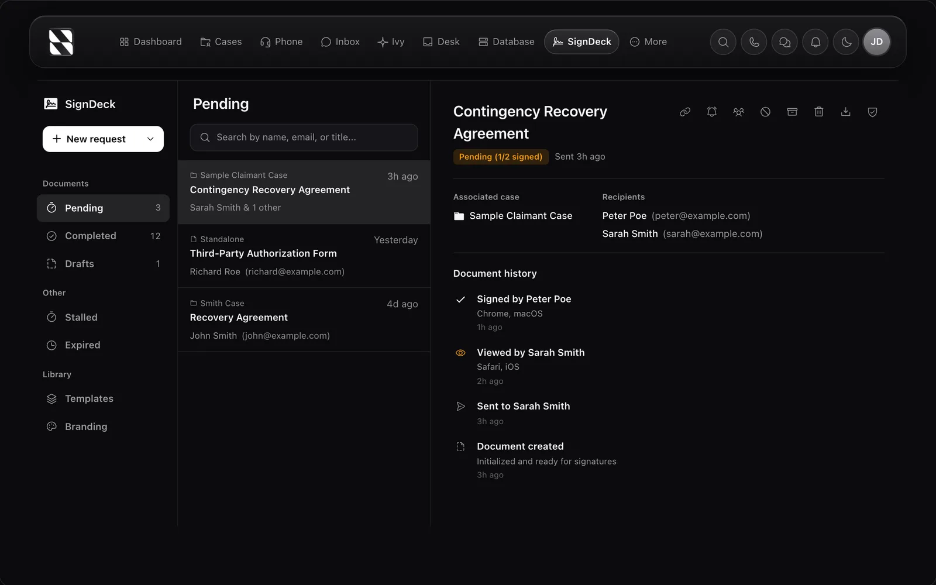Image resolution: width=936 pixels, height=585 pixels.
Task: Click recipient Peter Poe
Action: tap(676, 216)
